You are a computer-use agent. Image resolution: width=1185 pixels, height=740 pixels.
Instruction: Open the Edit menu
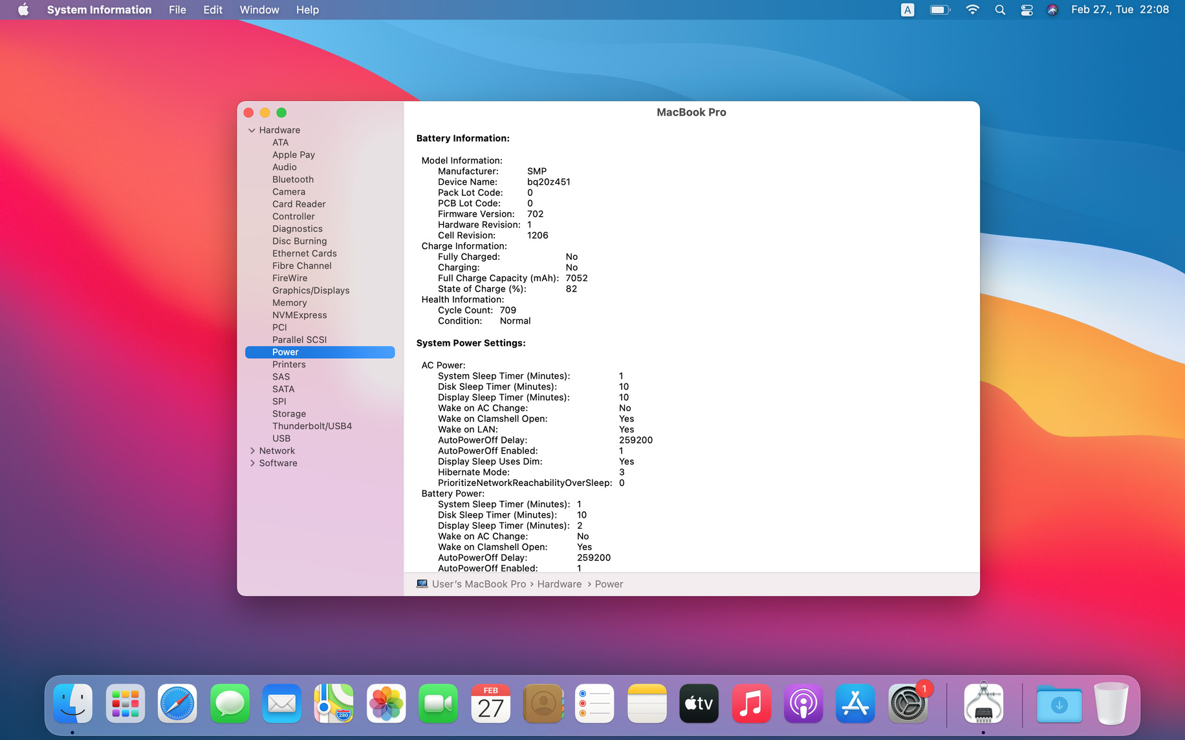tap(213, 10)
